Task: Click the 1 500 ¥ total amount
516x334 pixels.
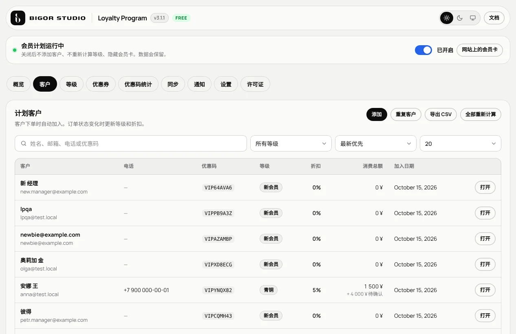Action: pyautogui.click(x=374, y=287)
